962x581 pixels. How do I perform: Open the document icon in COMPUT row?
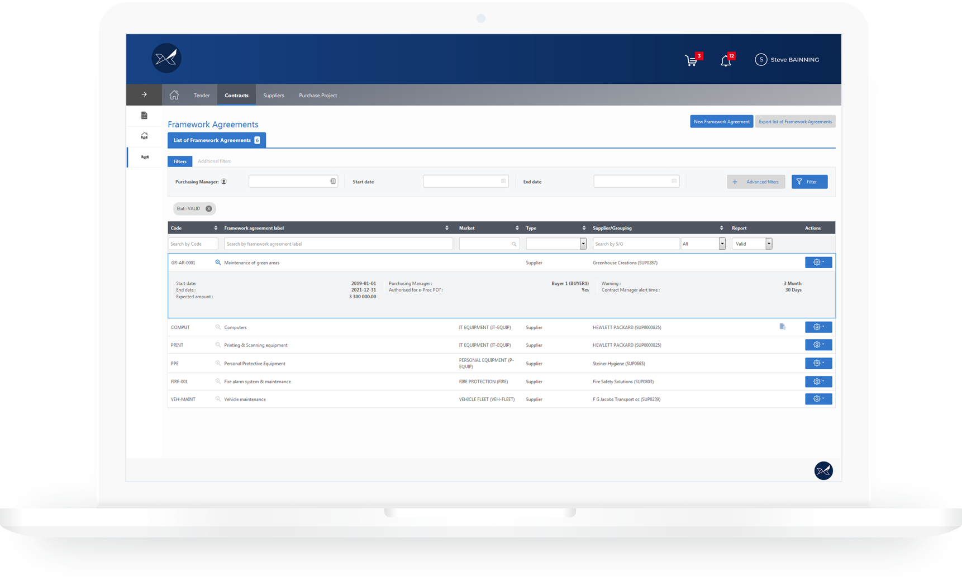click(x=782, y=327)
